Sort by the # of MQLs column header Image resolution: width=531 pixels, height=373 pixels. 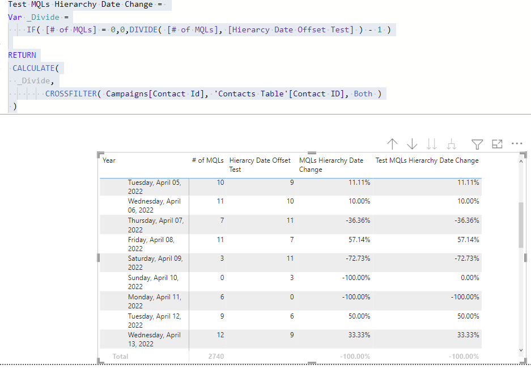click(x=207, y=160)
